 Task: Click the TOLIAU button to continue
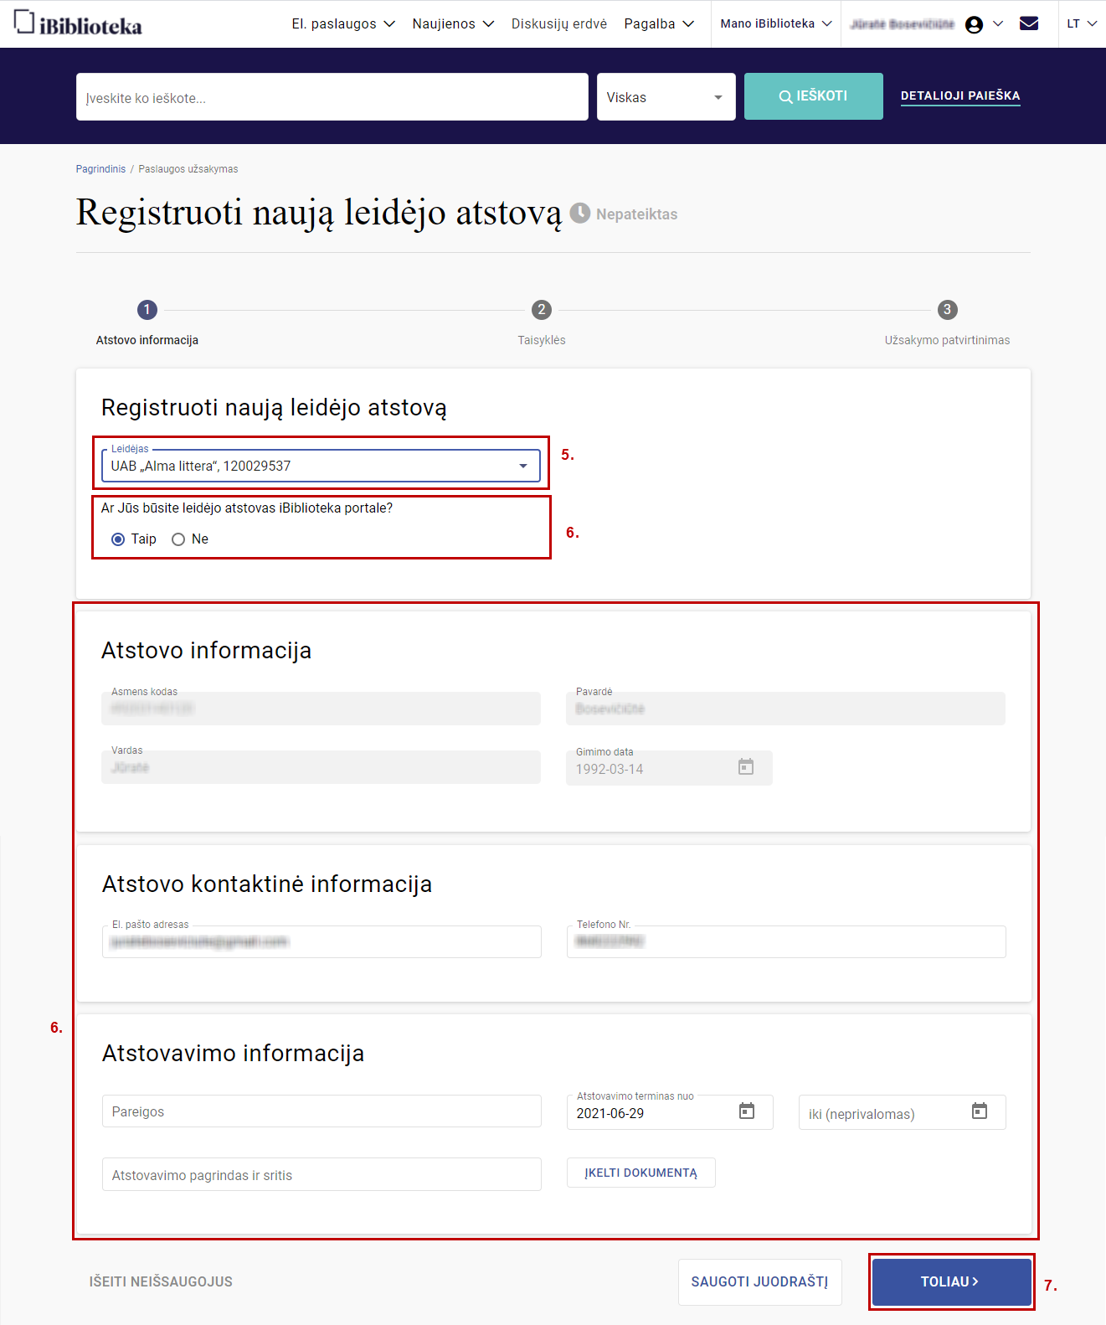point(952,1281)
